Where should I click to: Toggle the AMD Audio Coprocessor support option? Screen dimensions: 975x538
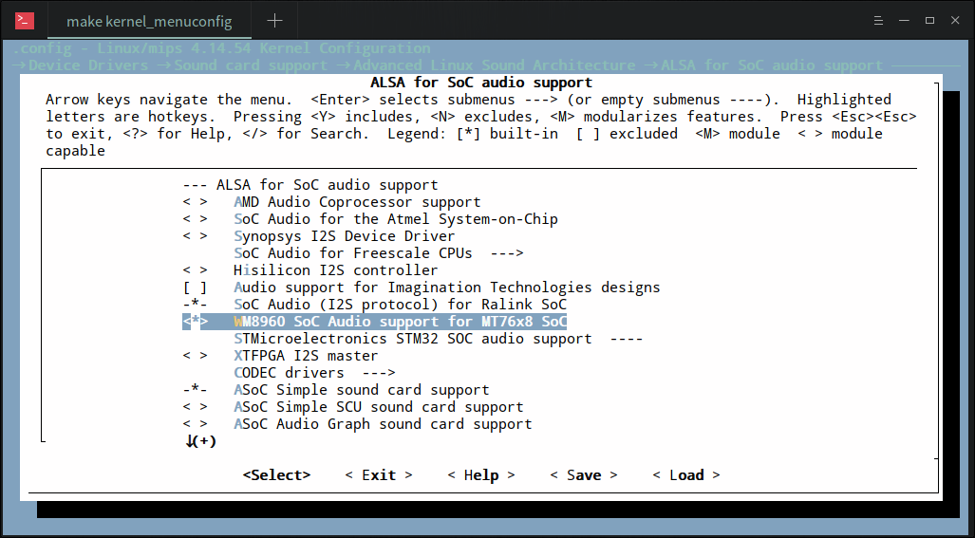[331, 202]
